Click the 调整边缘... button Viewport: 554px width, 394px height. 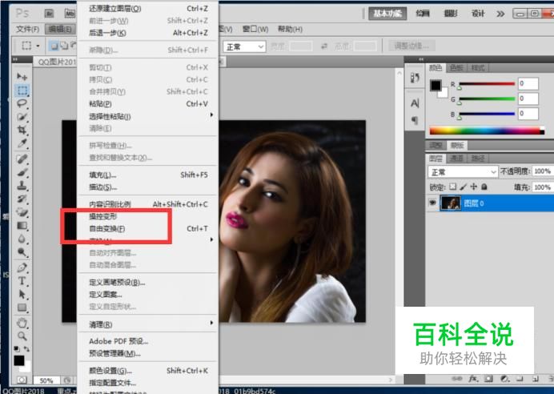tap(411, 46)
